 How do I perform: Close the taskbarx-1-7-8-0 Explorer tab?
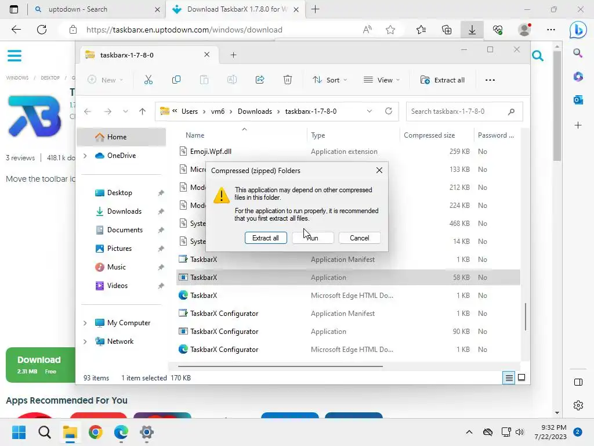click(207, 55)
